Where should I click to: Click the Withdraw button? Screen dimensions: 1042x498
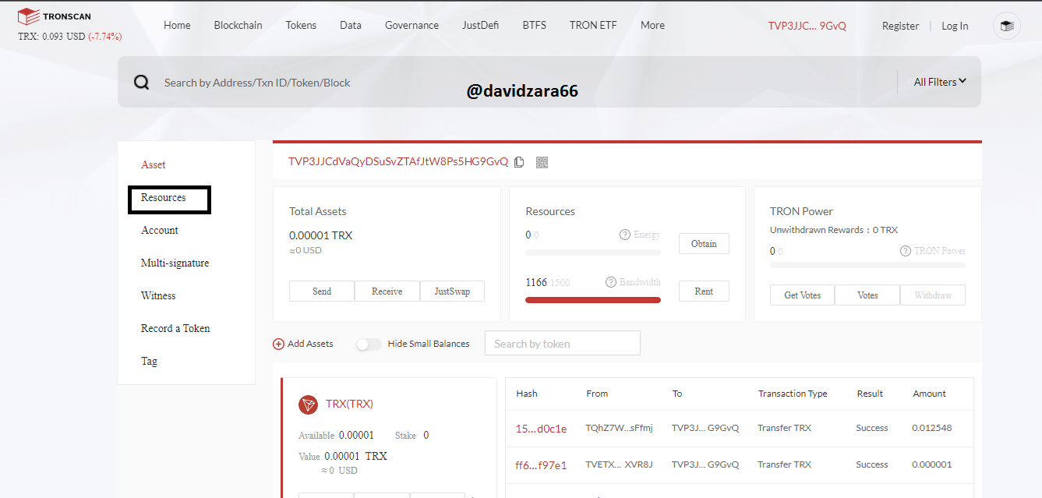(x=933, y=295)
